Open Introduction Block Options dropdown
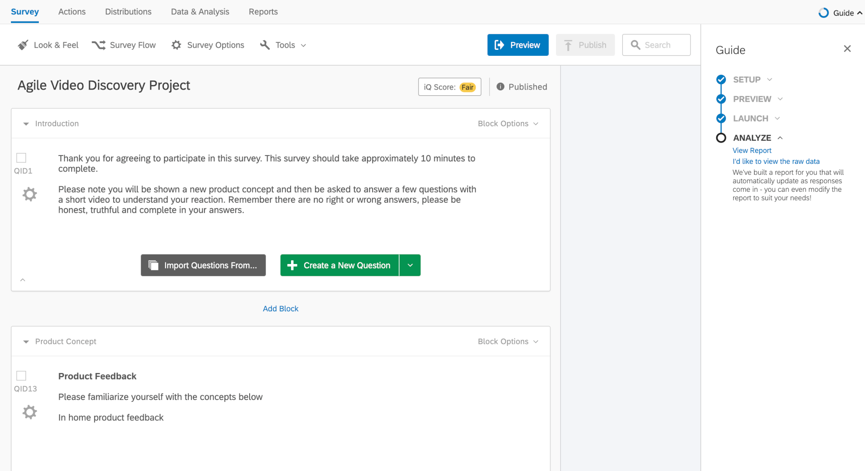Screen dimensions: 865x471 click(508, 123)
